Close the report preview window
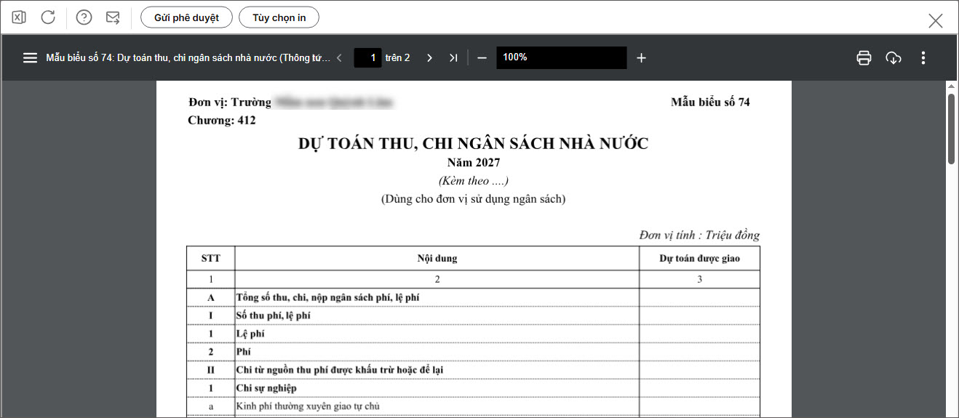The width and height of the screenshot is (959, 418). [x=936, y=20]
